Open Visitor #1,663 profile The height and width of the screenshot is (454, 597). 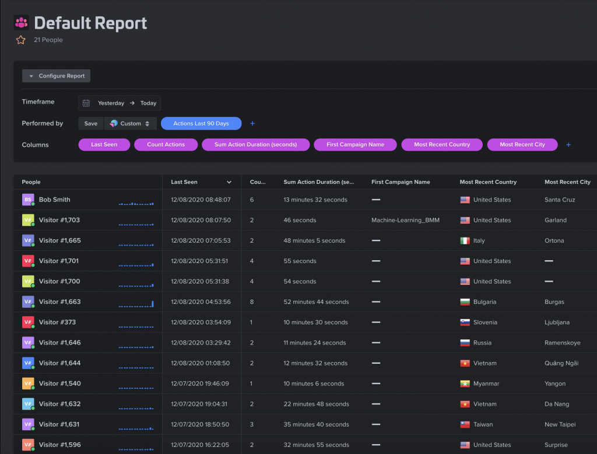60,302
